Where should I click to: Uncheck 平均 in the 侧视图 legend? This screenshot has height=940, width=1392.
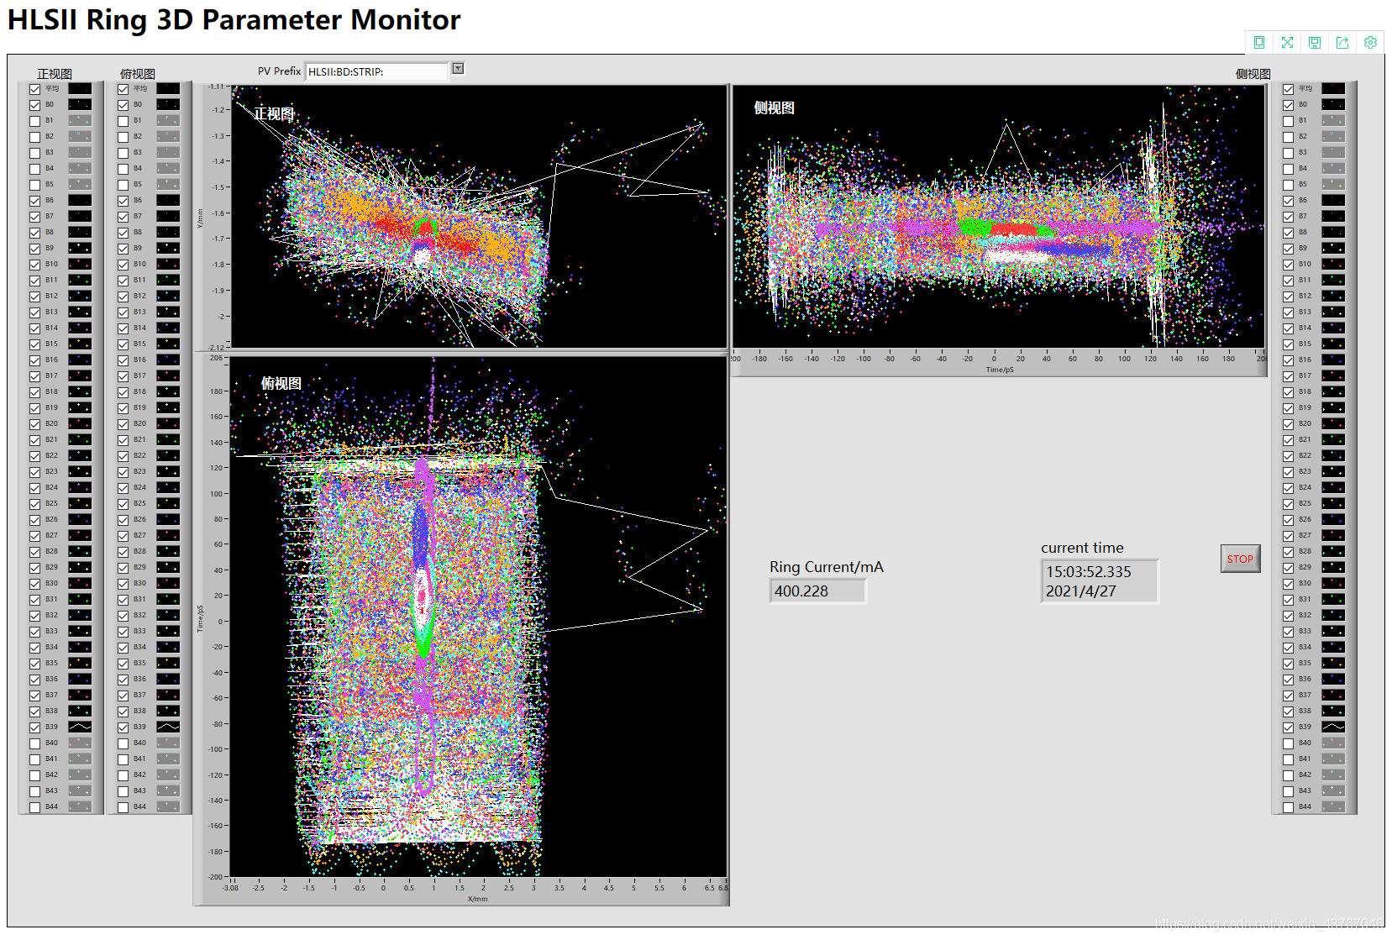[1288, 89]
